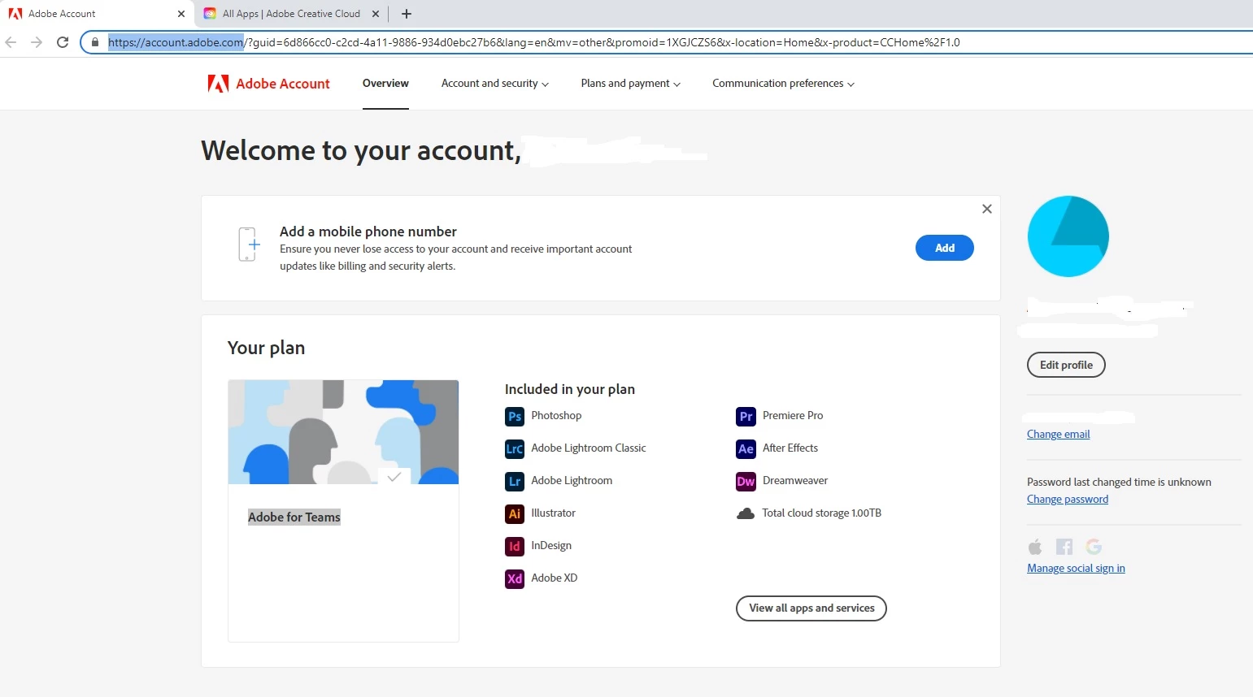This screenshot has height=697, width=1253.
Task: Click the Lightroom Classic LrC icon
Action: (515, 449)
